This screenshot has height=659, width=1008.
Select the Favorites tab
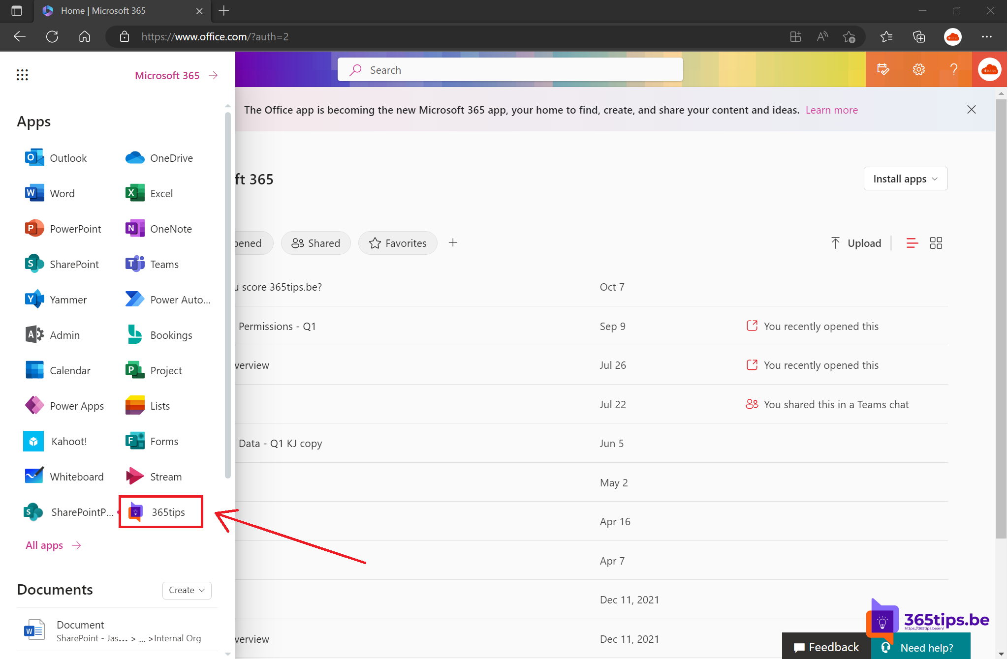(398, 243)
